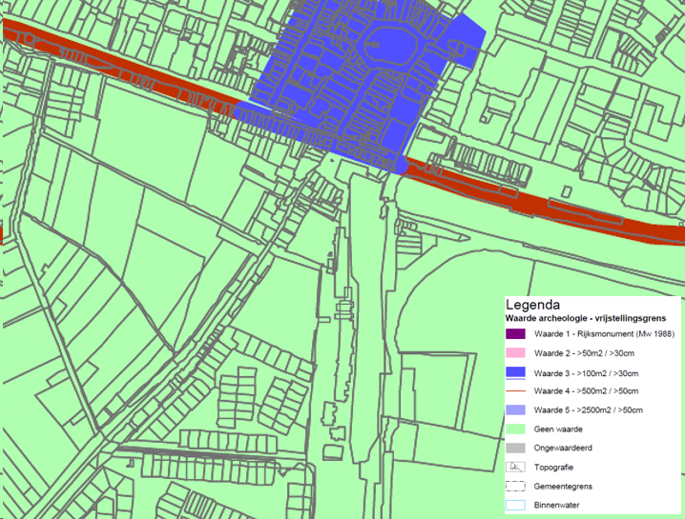This screenshot has width=685, height=519.
Task: Click the 'Ongewaardeerd' legend label
Action: [563, 448]
